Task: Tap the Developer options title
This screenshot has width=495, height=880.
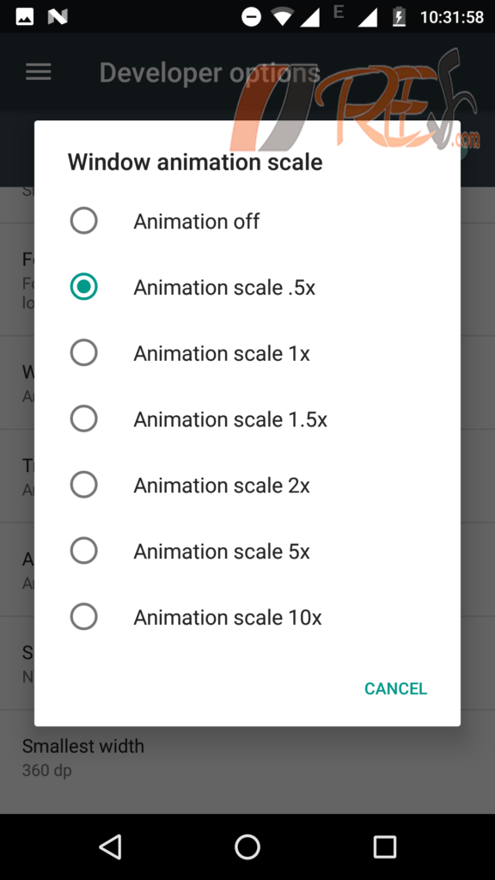Action: point(210,72)
